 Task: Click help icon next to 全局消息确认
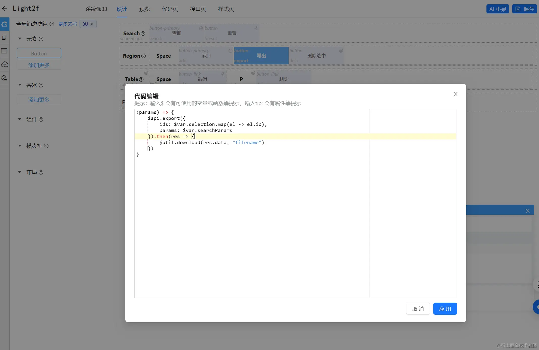click(x=52, y=24)
